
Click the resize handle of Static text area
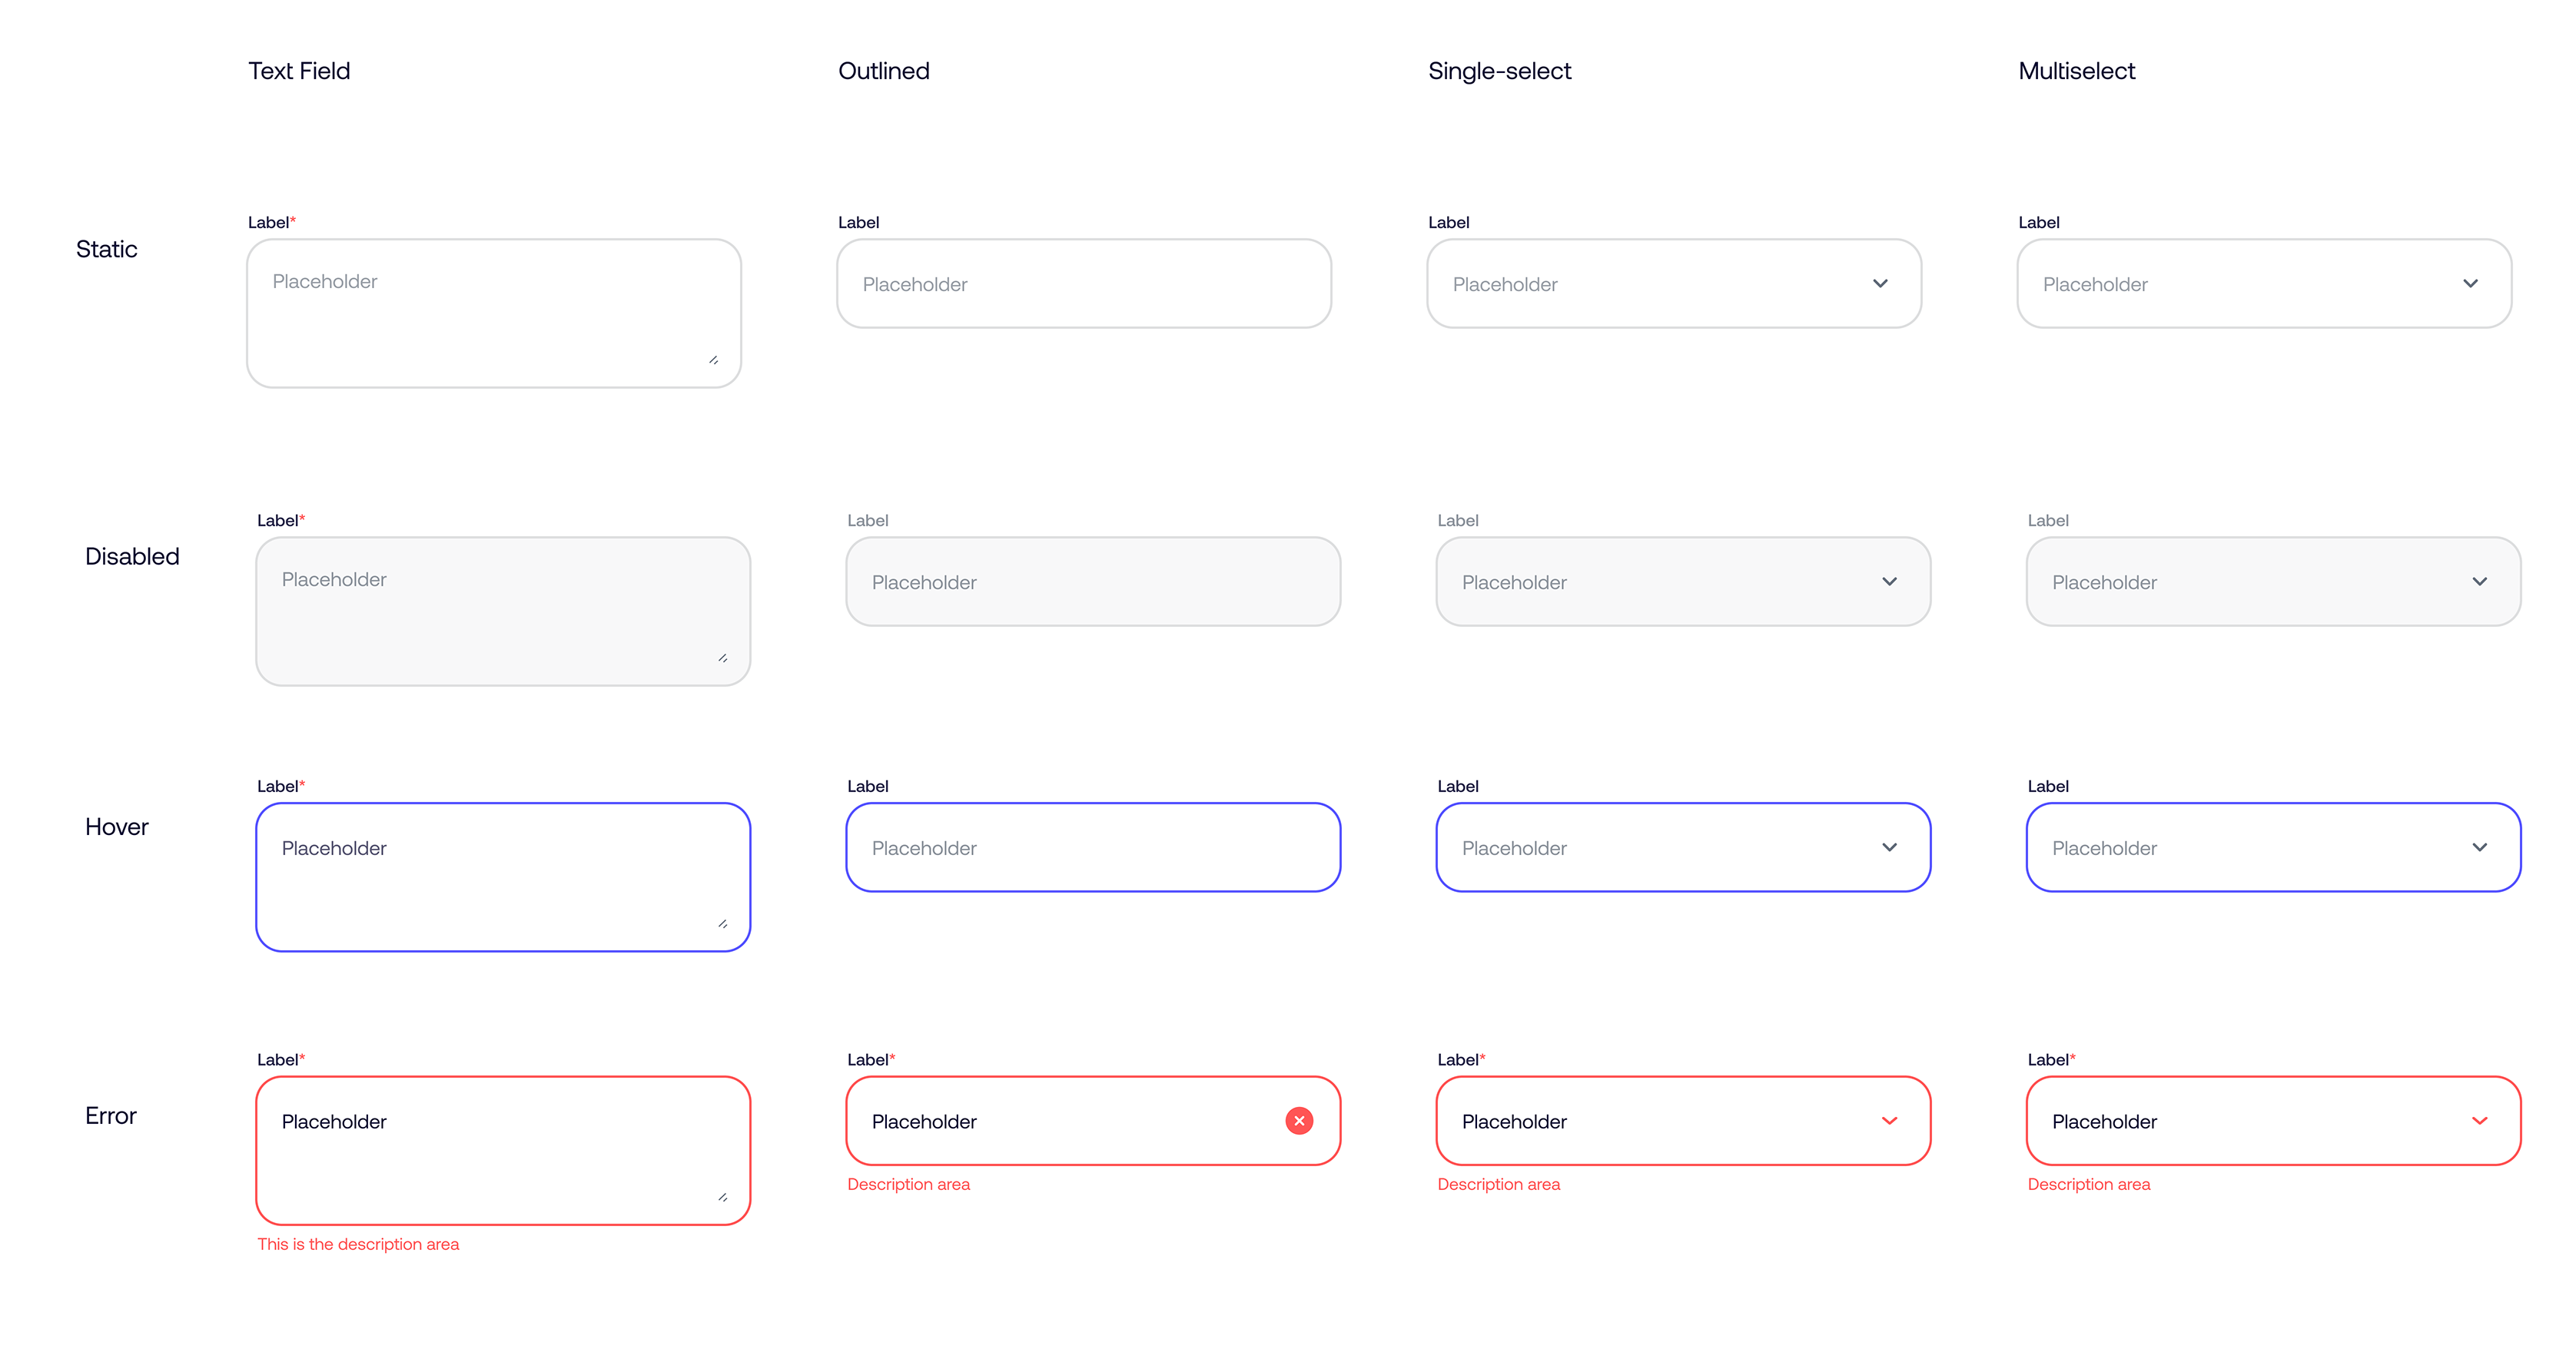pos(713,360)
